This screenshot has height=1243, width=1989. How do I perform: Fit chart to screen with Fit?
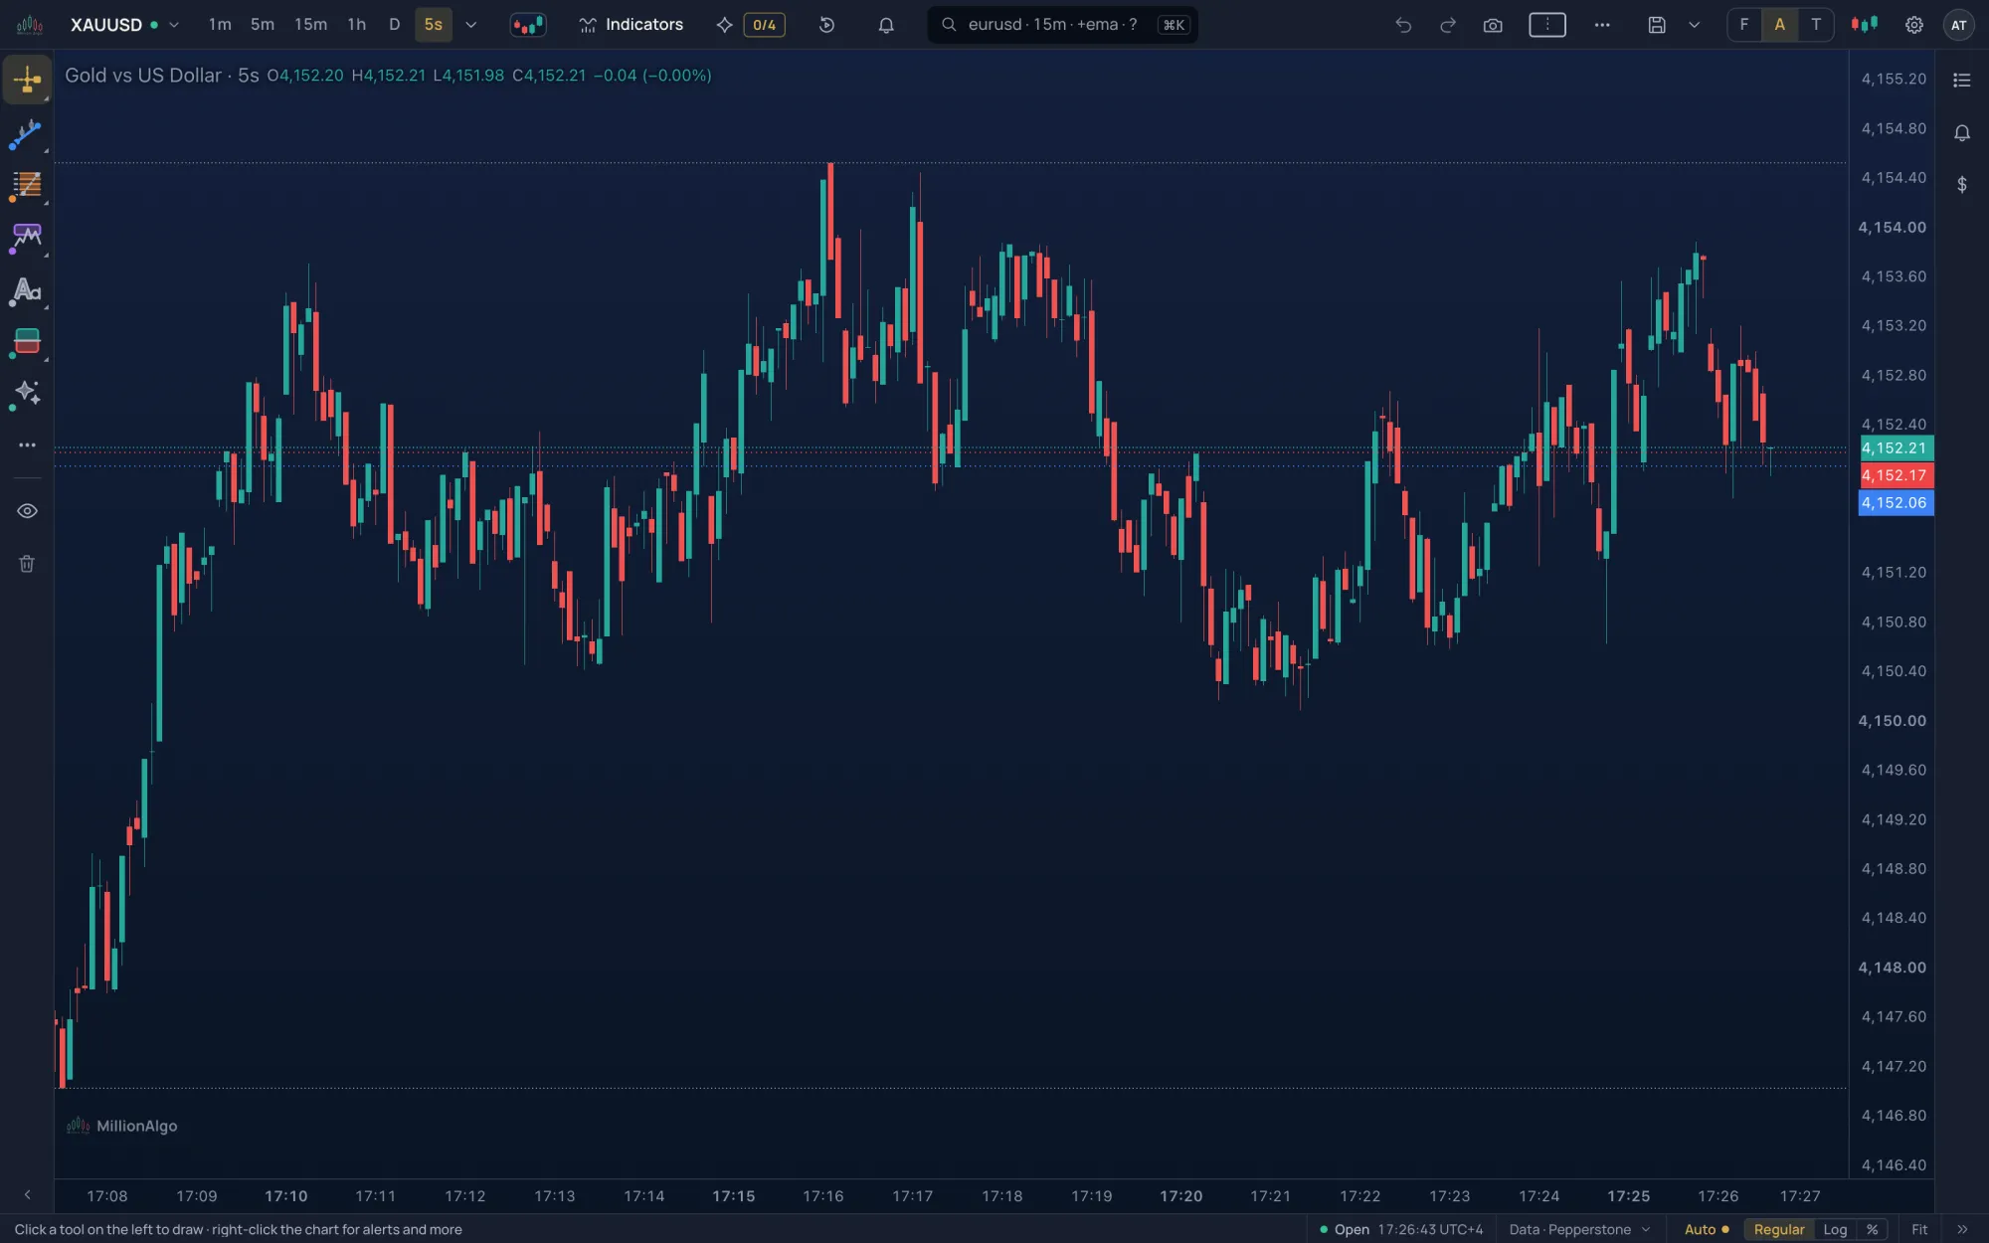1919,1230
